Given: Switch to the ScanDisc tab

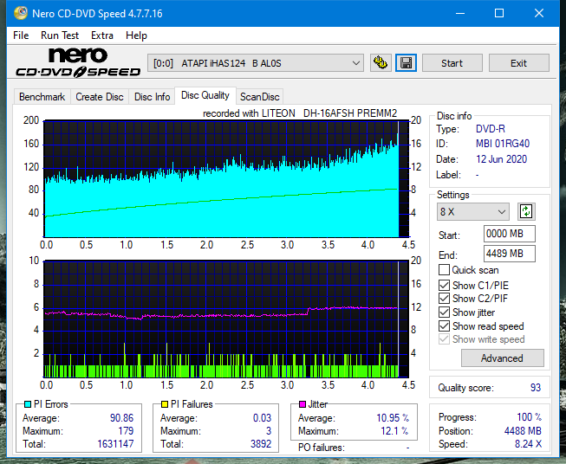Looking at the screenshot, I should [x=260, y=97].
